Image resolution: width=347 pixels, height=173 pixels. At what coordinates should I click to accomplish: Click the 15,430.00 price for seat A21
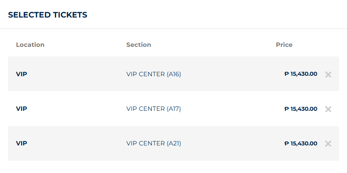304,144
